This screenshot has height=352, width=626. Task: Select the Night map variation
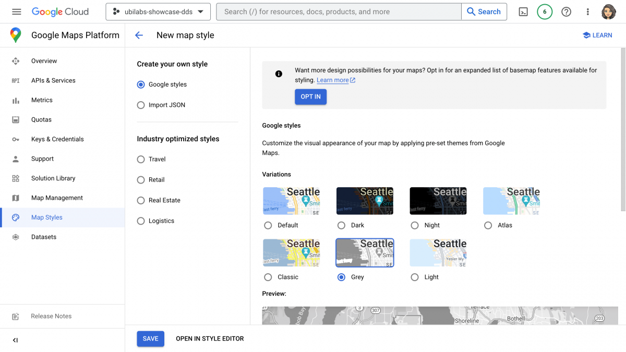414,225
